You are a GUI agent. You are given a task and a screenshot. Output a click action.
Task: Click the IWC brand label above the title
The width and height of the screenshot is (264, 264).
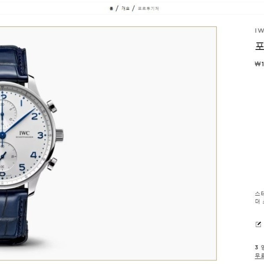click(x=259, y=31)
